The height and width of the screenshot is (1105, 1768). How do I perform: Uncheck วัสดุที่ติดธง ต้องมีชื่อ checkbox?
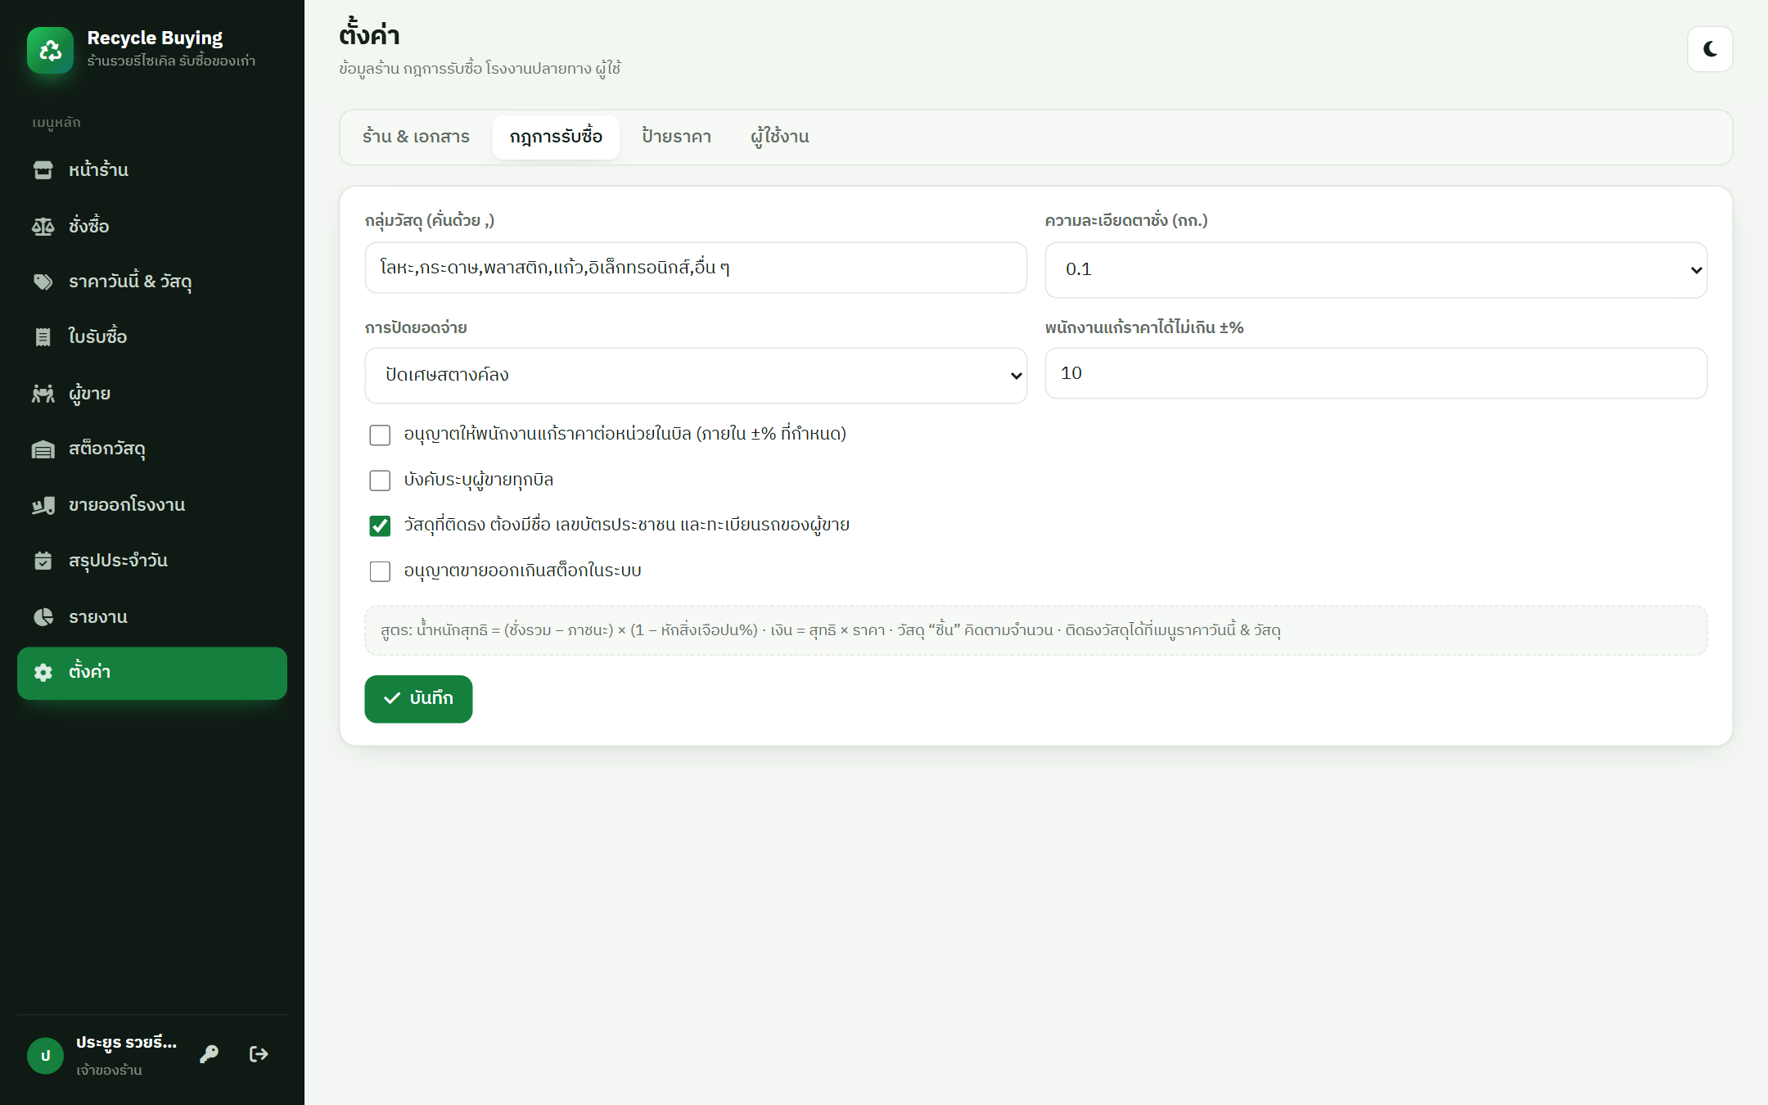click(380, 525)
